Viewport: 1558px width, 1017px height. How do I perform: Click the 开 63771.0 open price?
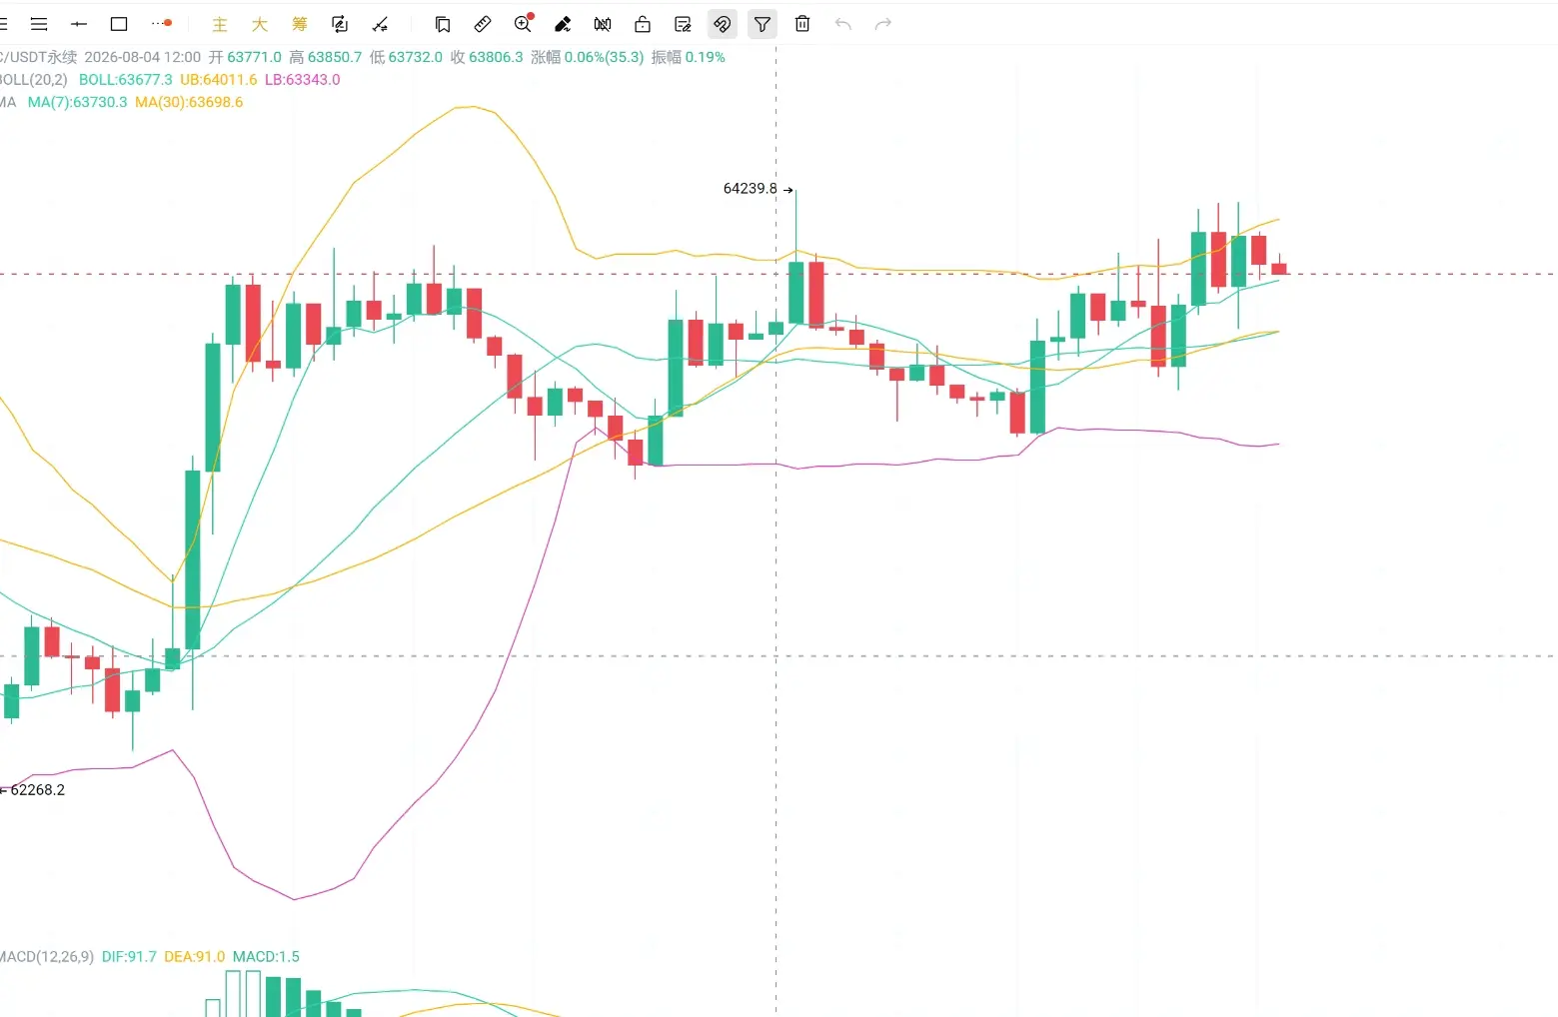point(245,57)
